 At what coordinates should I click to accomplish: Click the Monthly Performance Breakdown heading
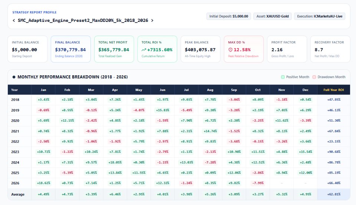73,77
